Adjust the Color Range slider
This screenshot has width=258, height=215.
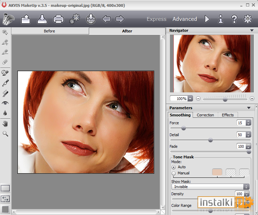pos(210,211)
